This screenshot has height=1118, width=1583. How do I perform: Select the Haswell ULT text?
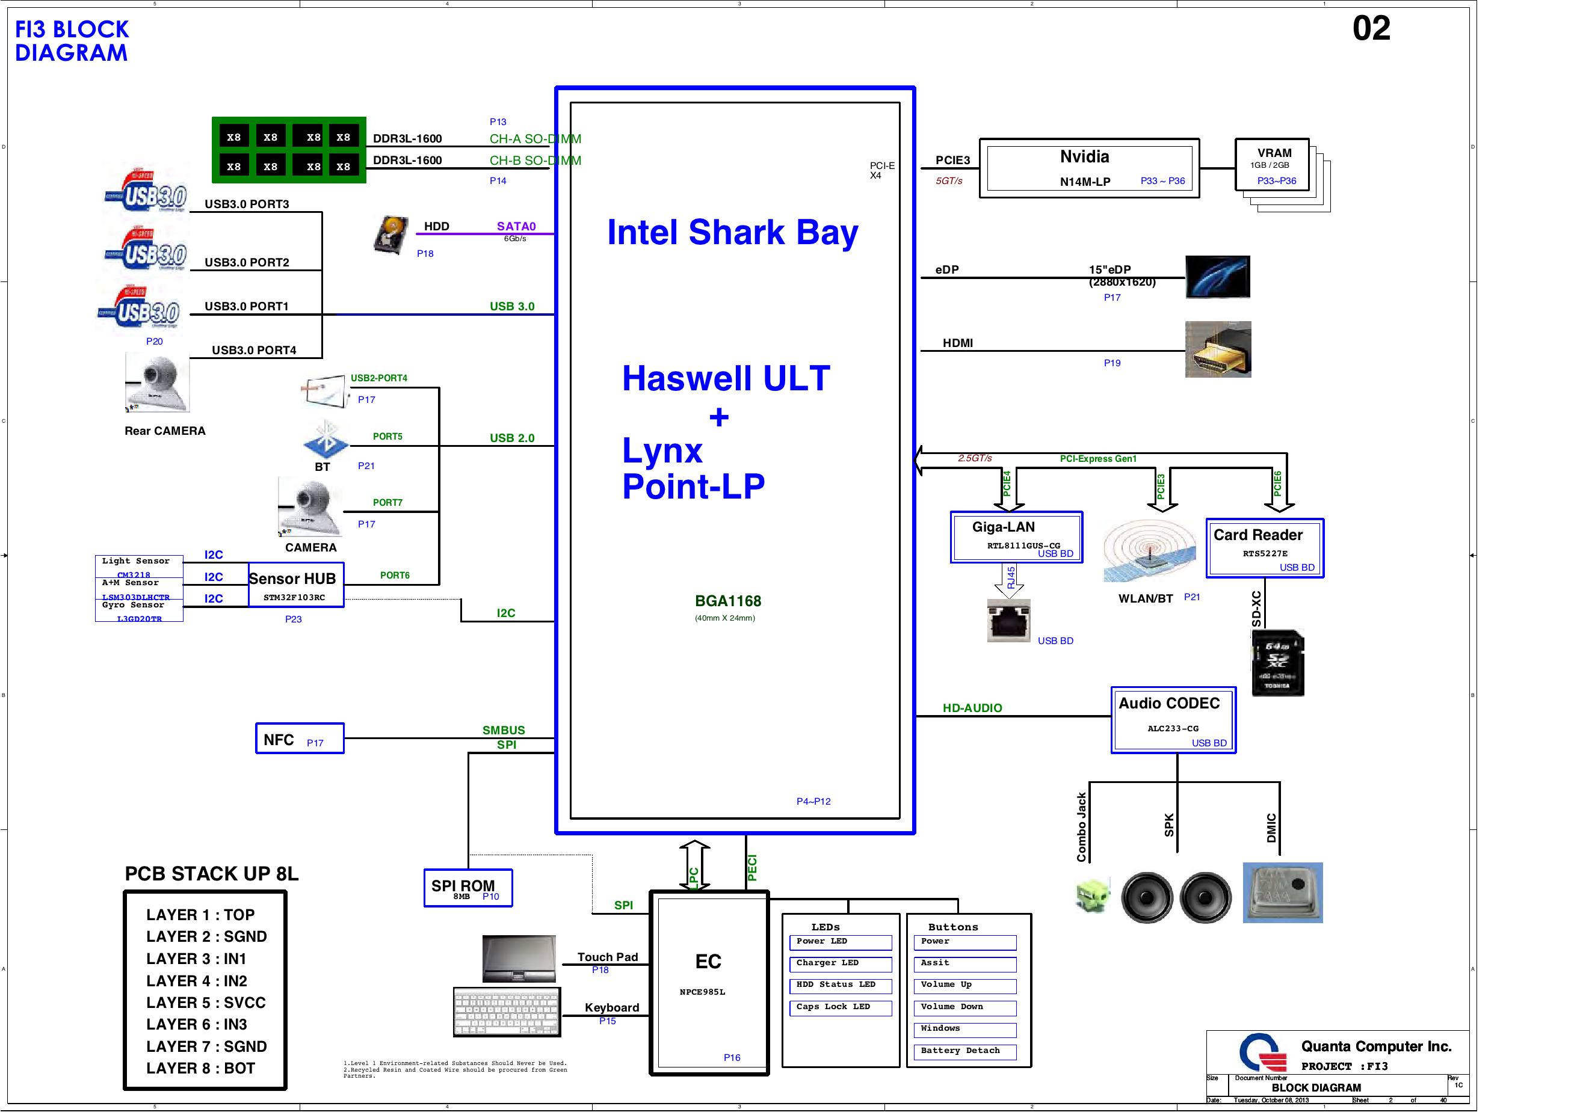(726, 378)
